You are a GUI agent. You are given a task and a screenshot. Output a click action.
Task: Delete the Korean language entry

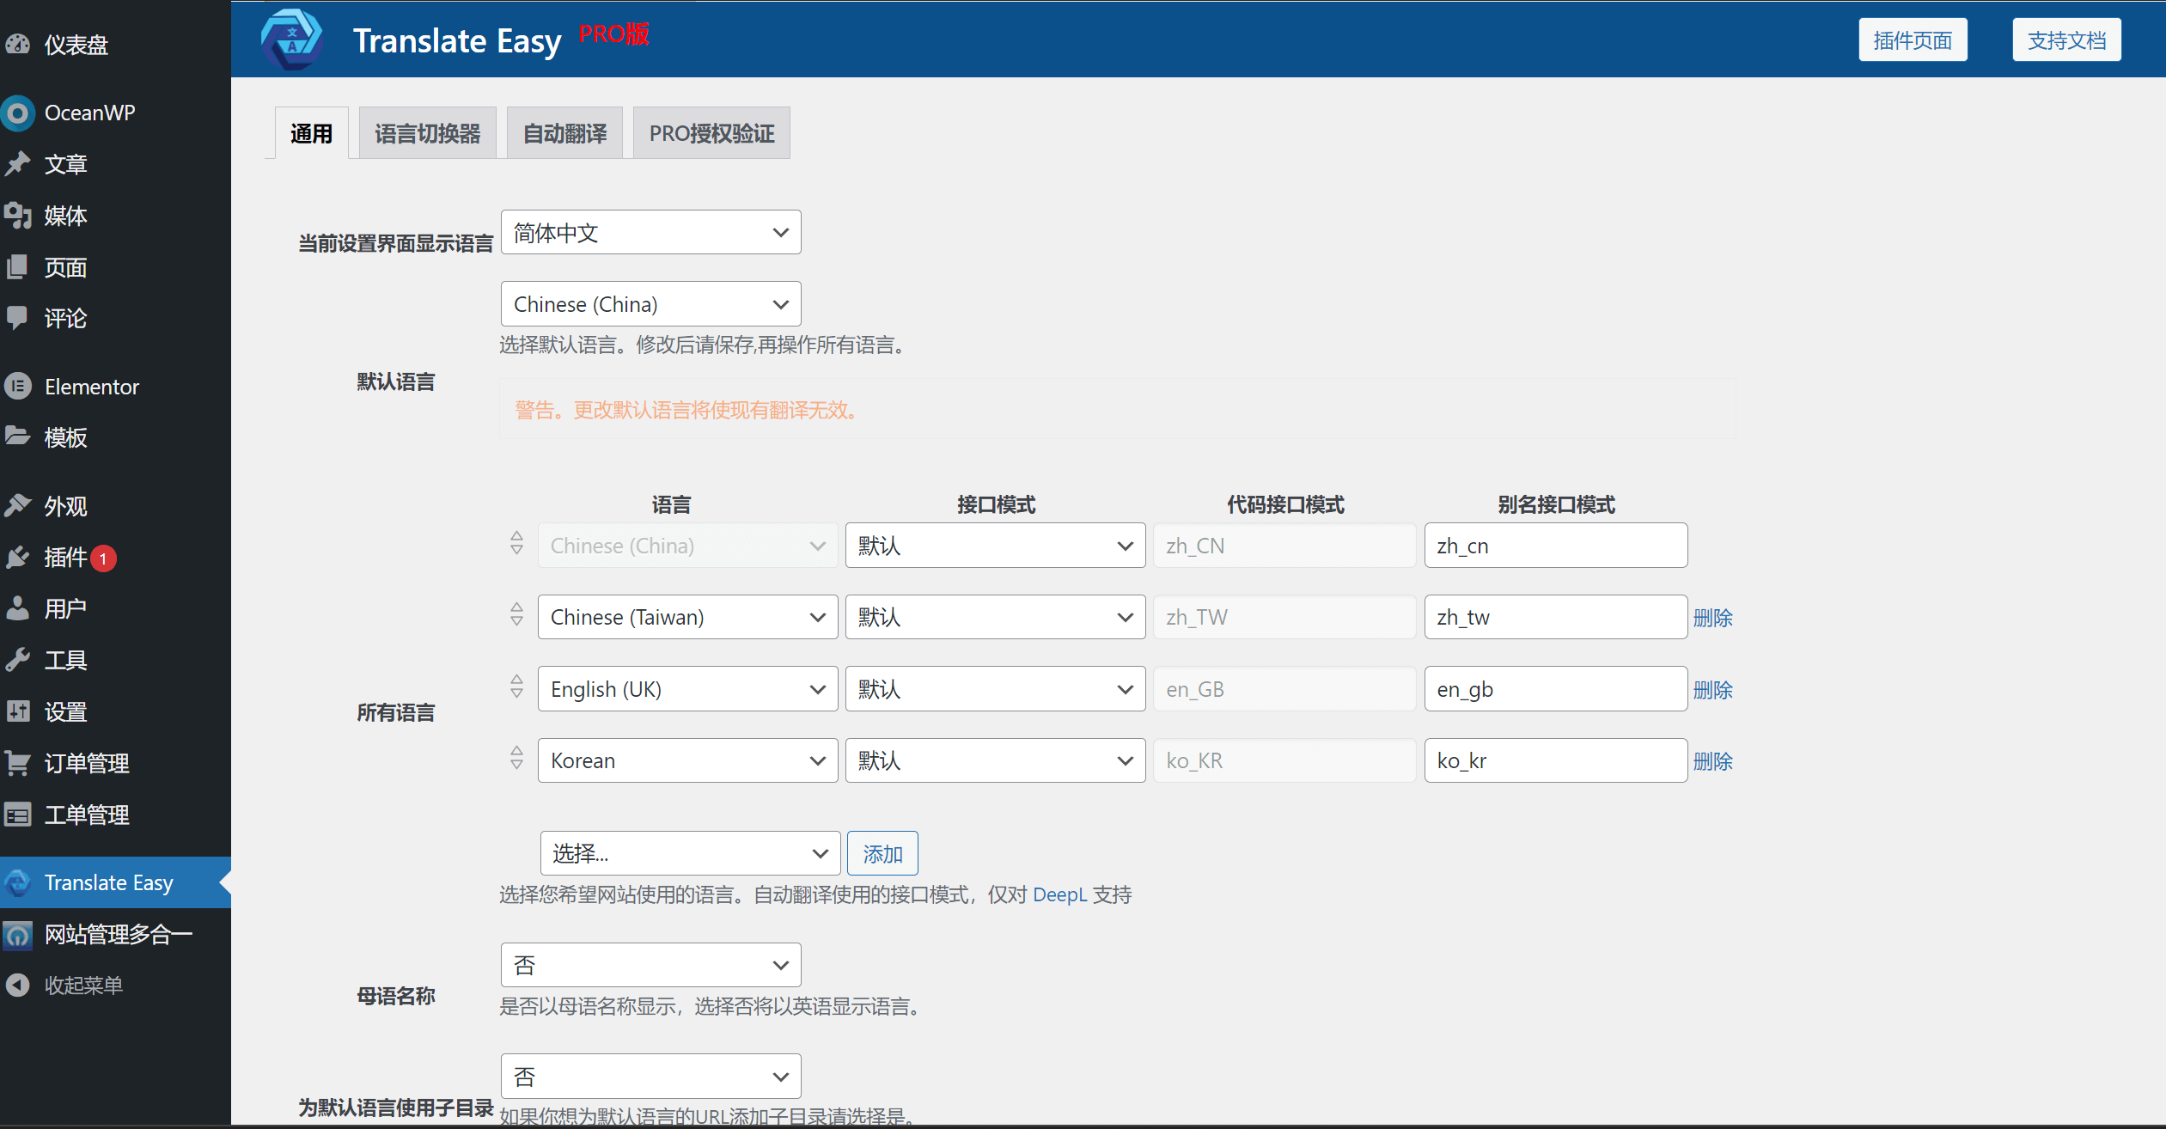[x=1715, y=760]
